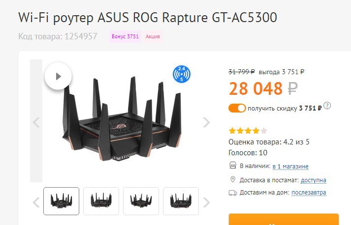The height and width of the screenshot is (225, 351).
Task: Show next main product image
Action: pos(206,122)
